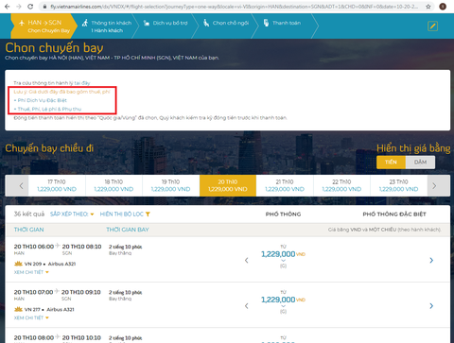
Task: Click right fare arrow on the 06:00 flight
Action: click(x=431, y=260)
